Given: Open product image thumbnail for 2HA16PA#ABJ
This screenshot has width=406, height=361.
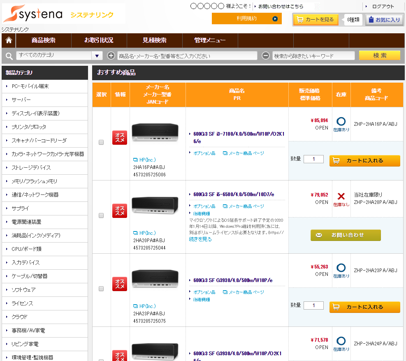Looking at the screenshot, I should tap(155, 132).
